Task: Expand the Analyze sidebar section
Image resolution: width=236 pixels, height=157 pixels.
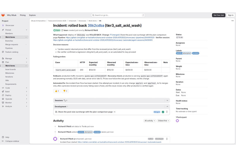Action: click(x=15, y=106)
